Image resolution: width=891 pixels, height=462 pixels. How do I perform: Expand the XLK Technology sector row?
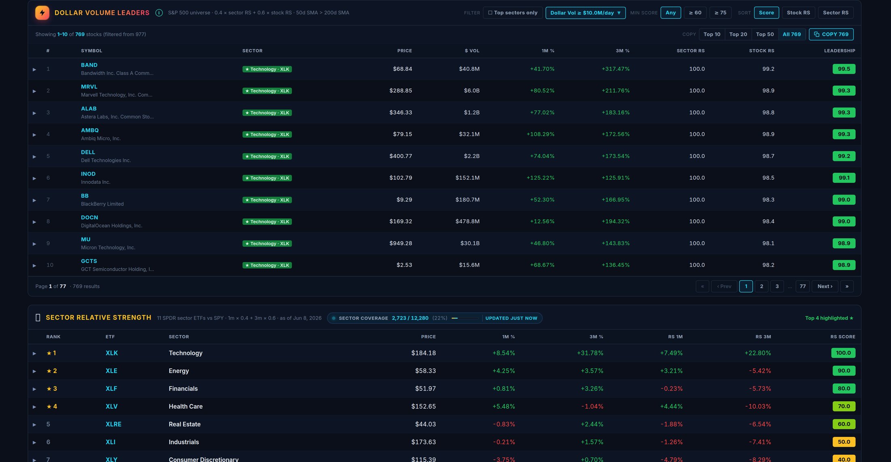coord(34,354)
